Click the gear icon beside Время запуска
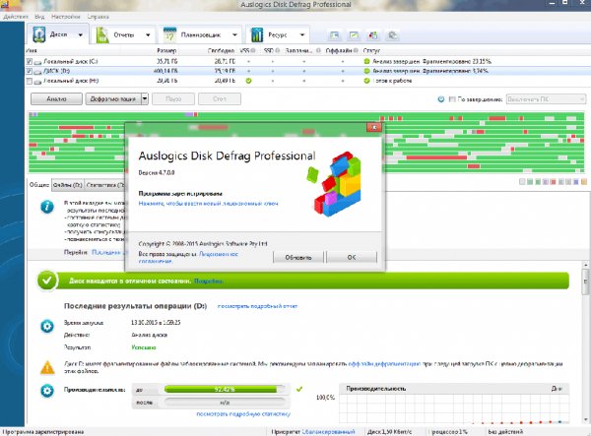Screen dimensions: 591x436 click(47, 326)
